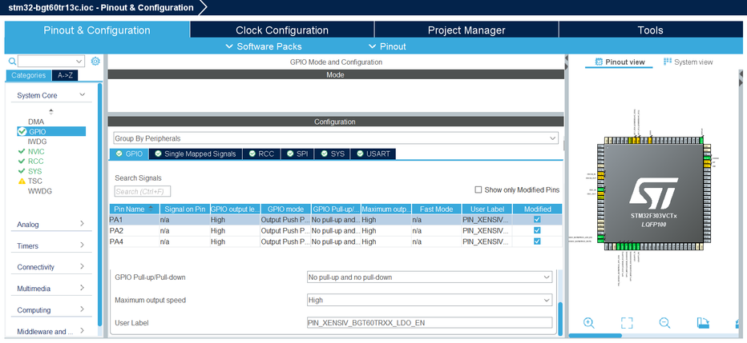The width and height of the screenshot is (747, 343).
Task: Zoom out of the chip pinout view
Action: point(664,322)
